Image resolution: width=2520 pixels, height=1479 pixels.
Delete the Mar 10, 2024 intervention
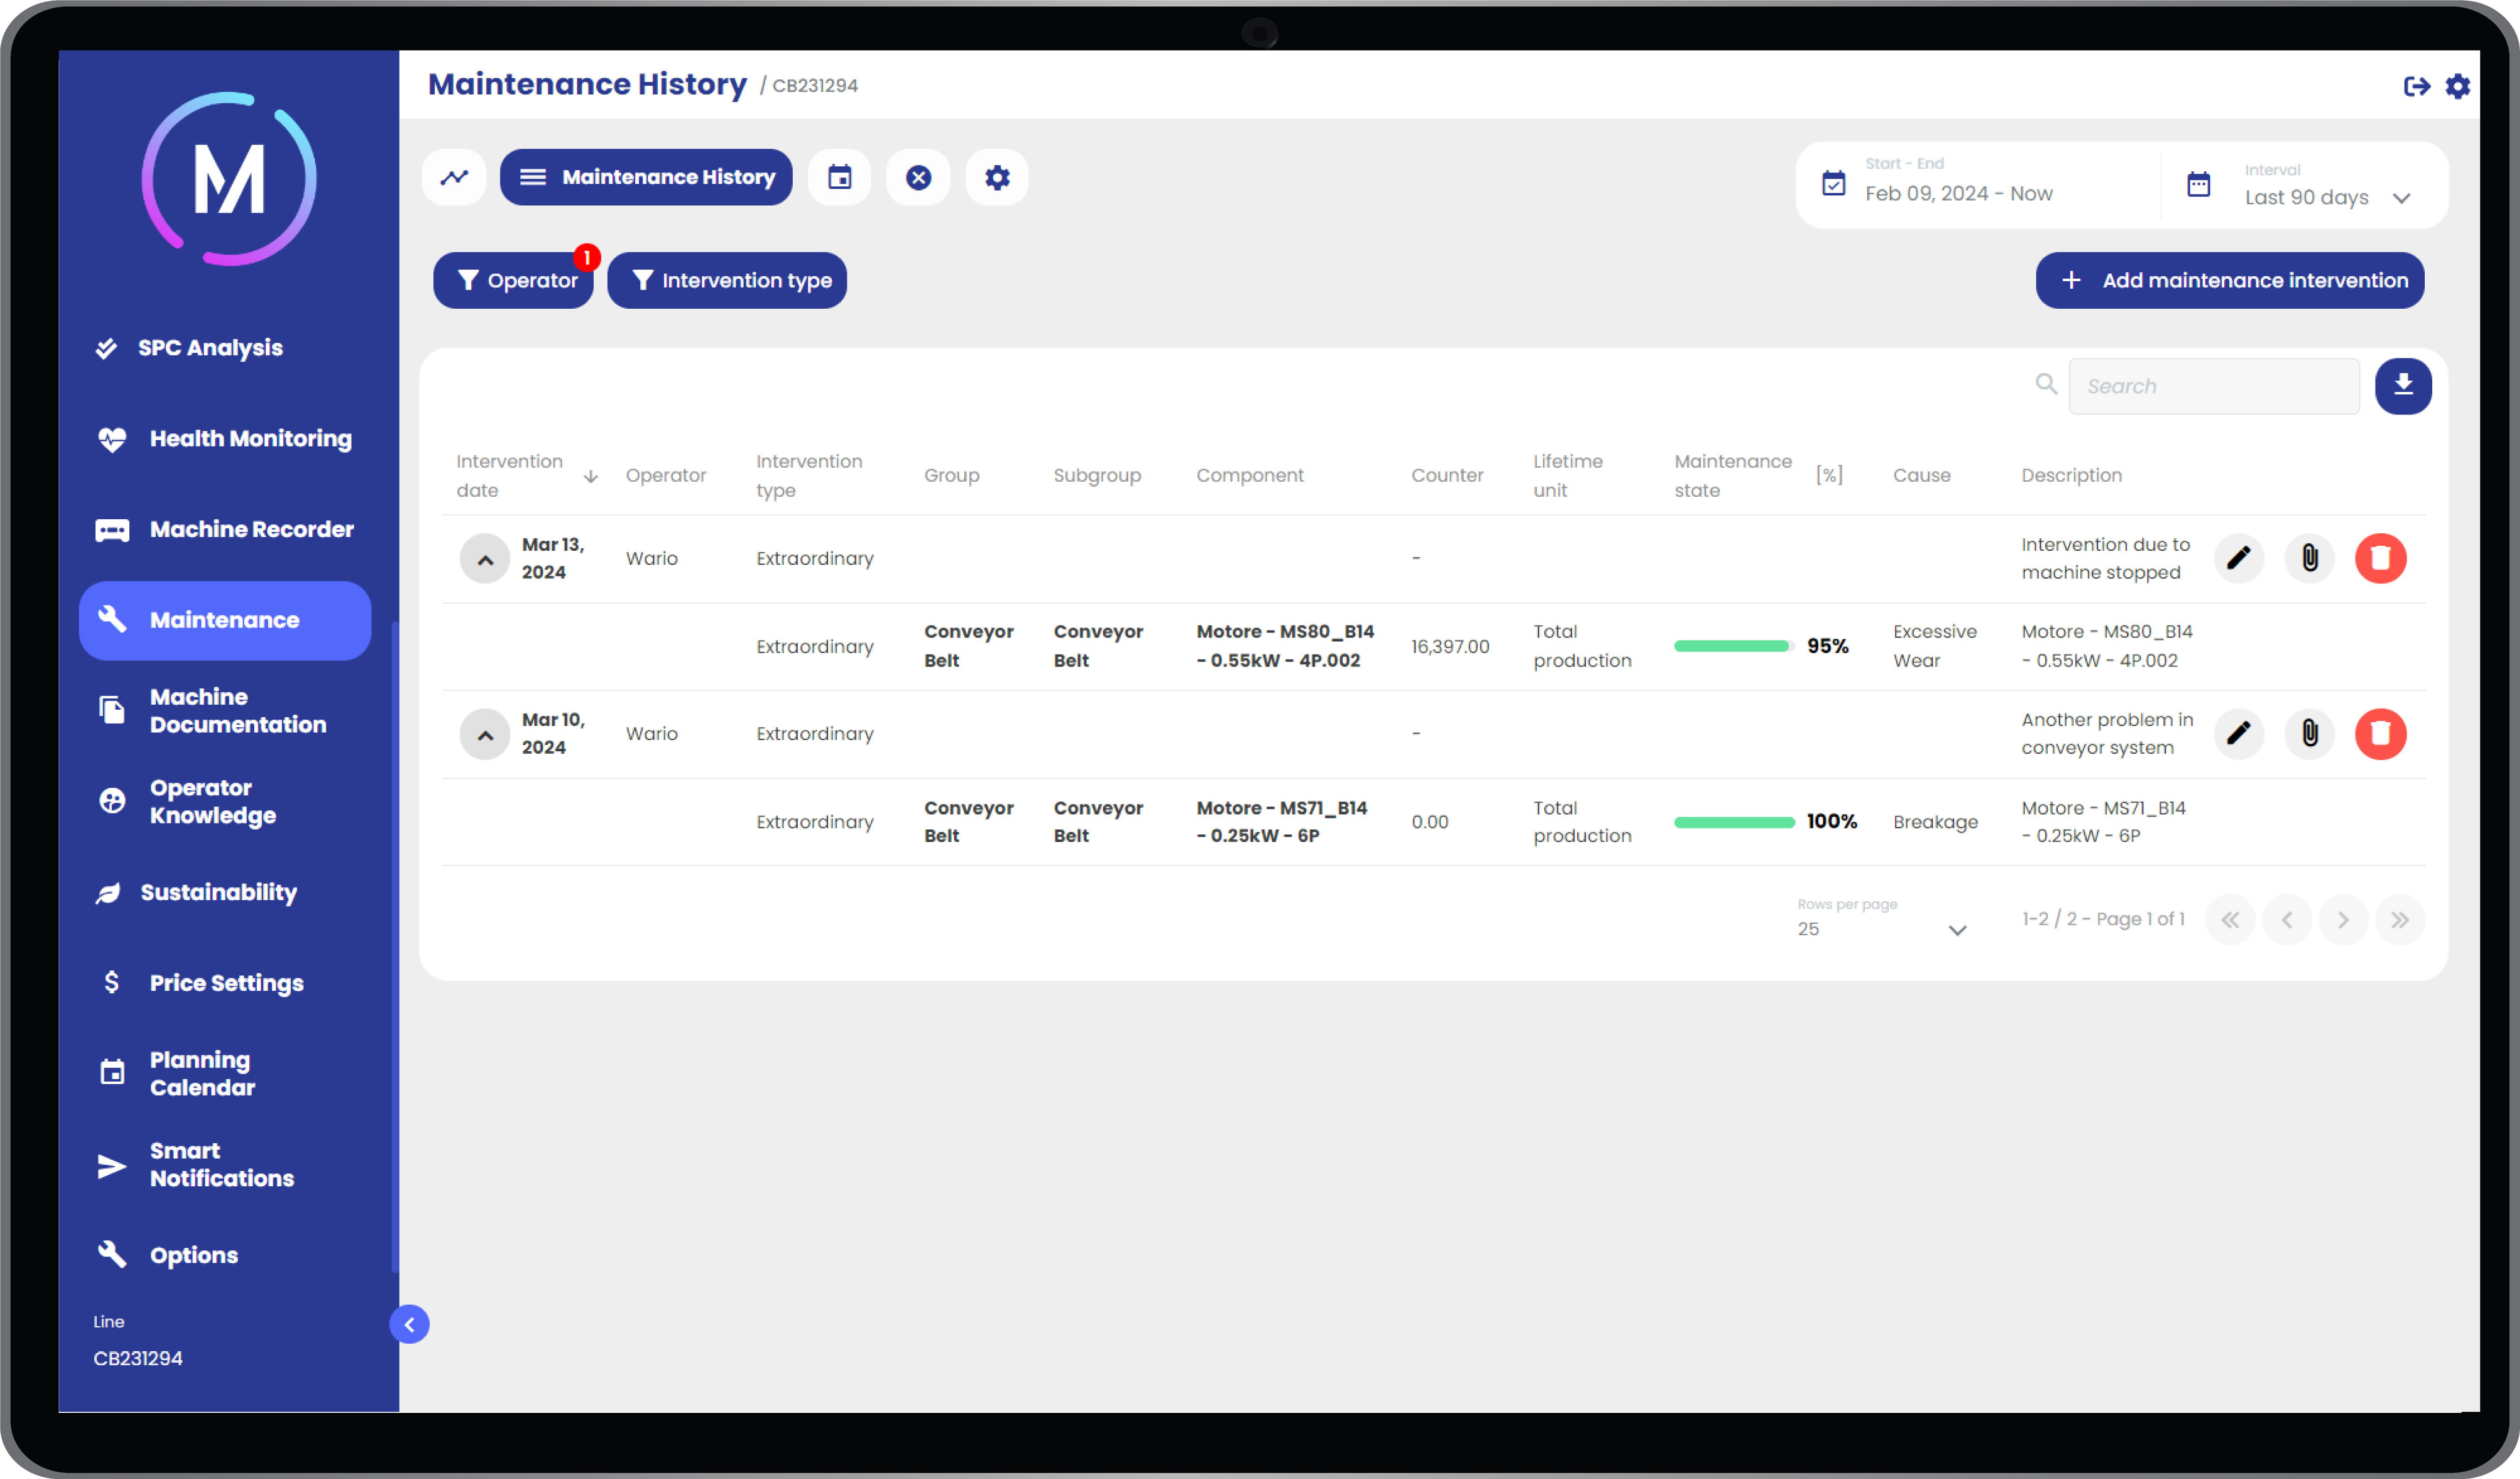tap(2381, 734)
